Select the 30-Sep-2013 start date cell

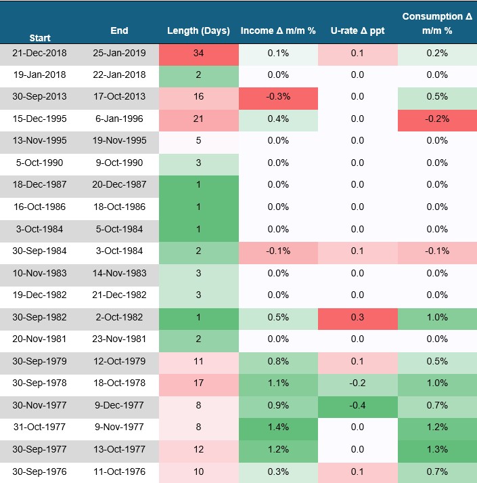[x=40, y=96]
